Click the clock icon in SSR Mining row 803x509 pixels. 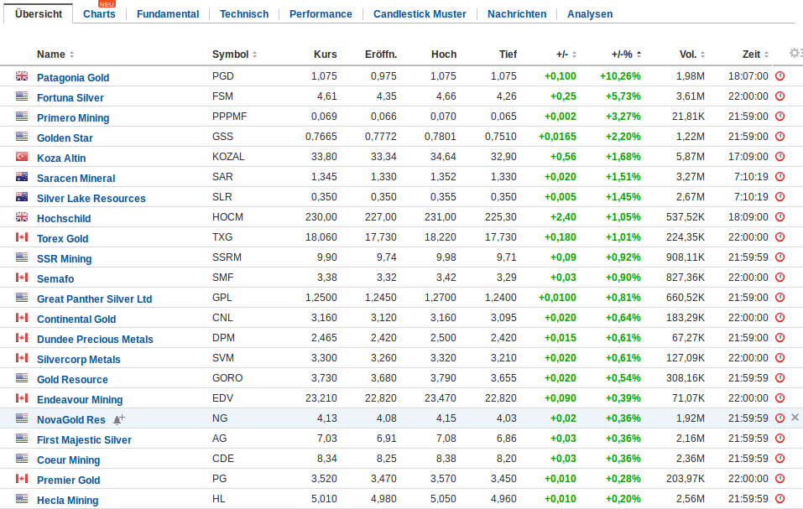(780, 257)
